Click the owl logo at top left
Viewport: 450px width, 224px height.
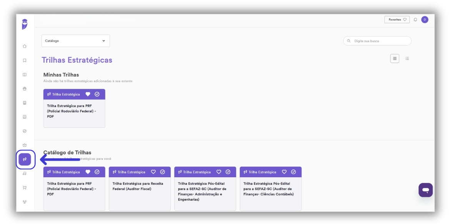click(25, 24)
